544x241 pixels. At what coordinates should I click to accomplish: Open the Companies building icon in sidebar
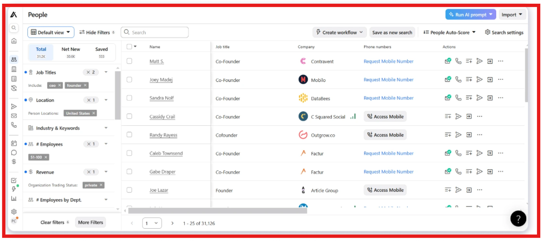(14, 69)
